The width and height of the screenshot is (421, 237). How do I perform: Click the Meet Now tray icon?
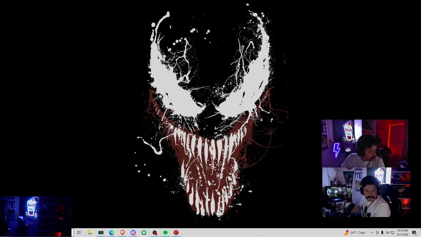[x=377, y=233]
